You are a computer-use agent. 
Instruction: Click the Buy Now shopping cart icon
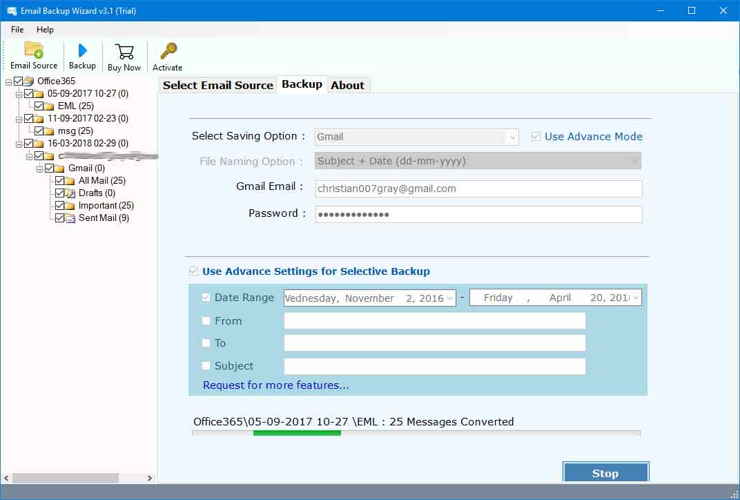click(124, 52)
